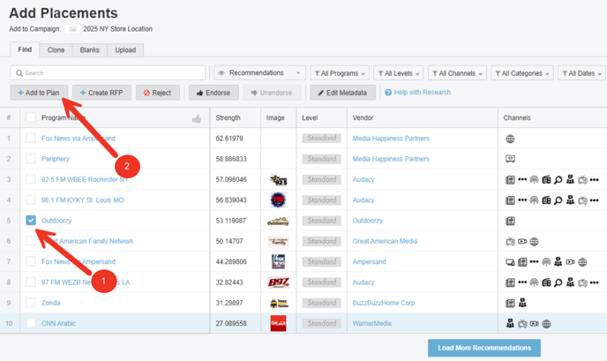Click in the Search input field
This screenshot has width=607, height=361.
[108, 73]
